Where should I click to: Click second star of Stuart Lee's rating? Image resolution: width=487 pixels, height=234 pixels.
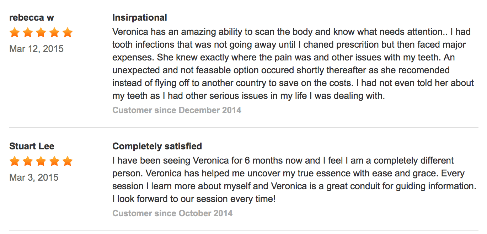[x=28, y=162]
